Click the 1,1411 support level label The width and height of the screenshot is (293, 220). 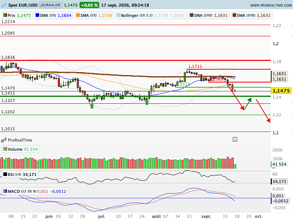pyautogui.click(x=8, y=93)
